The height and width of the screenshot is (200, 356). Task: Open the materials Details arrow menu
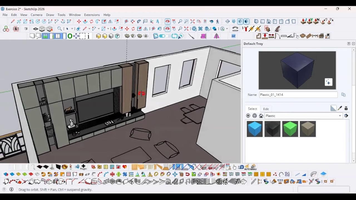(346, 116)
